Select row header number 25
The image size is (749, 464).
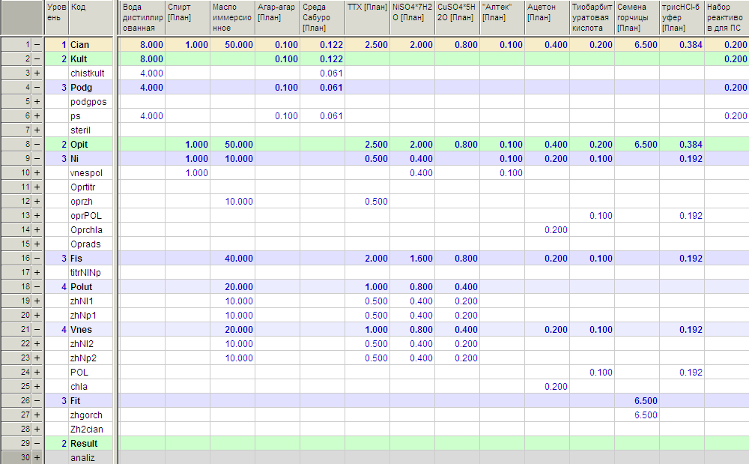(x=16, y=386)
